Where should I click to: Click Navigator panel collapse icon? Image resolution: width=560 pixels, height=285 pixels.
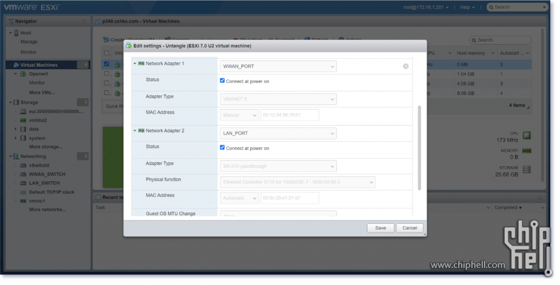click(x=85, y=22)
